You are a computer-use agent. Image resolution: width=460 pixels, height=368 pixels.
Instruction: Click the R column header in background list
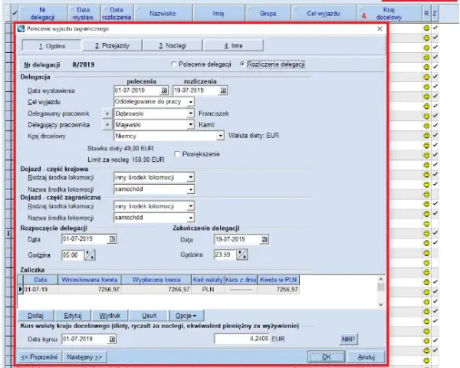[426, 14]
